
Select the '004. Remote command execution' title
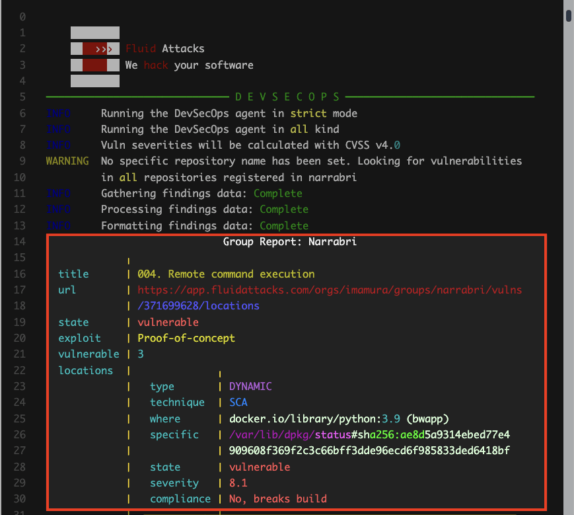(226, 274)
